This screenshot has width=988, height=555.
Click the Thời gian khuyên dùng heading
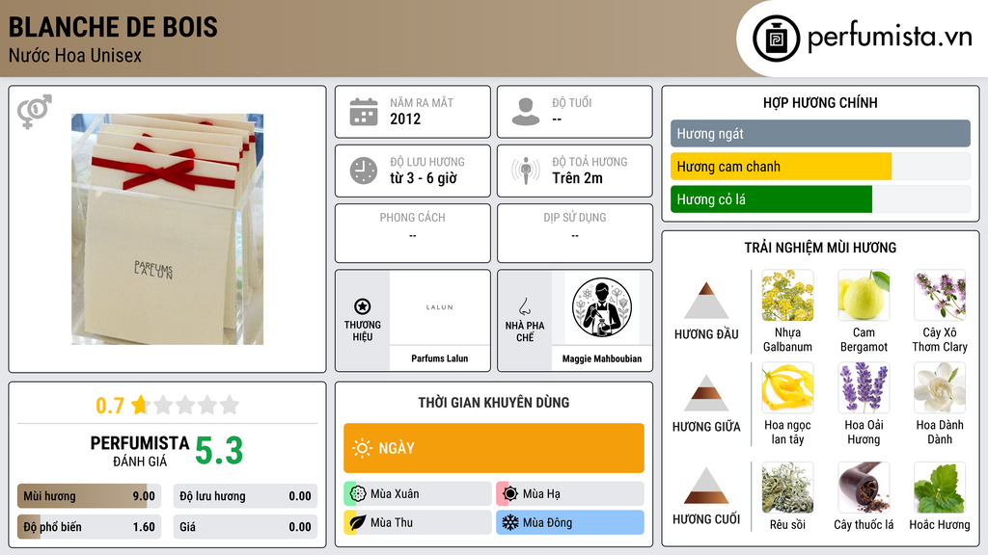[x=494, y=402]
